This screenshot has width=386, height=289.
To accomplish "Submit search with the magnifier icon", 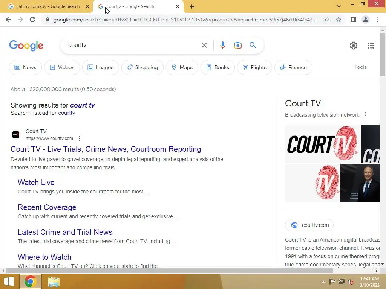I will (253, 45).
